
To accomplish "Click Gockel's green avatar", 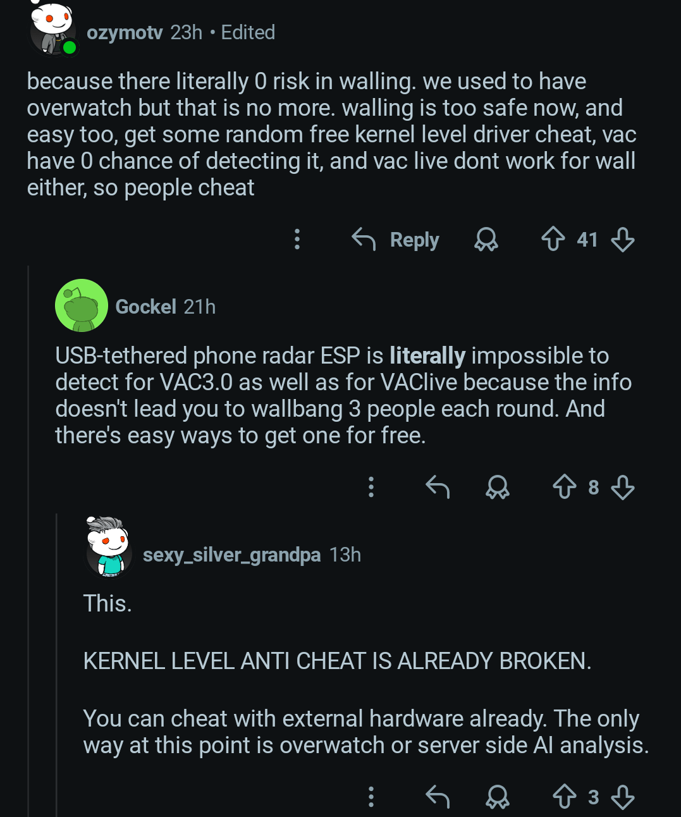I will (82, 306).
